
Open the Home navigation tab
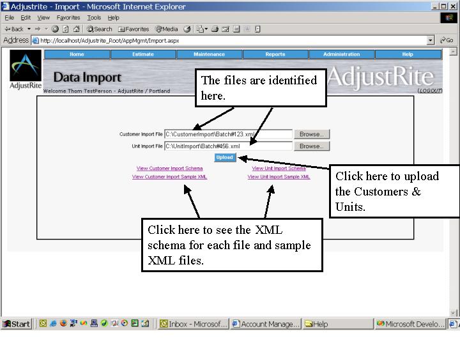[x=77, y=54]
